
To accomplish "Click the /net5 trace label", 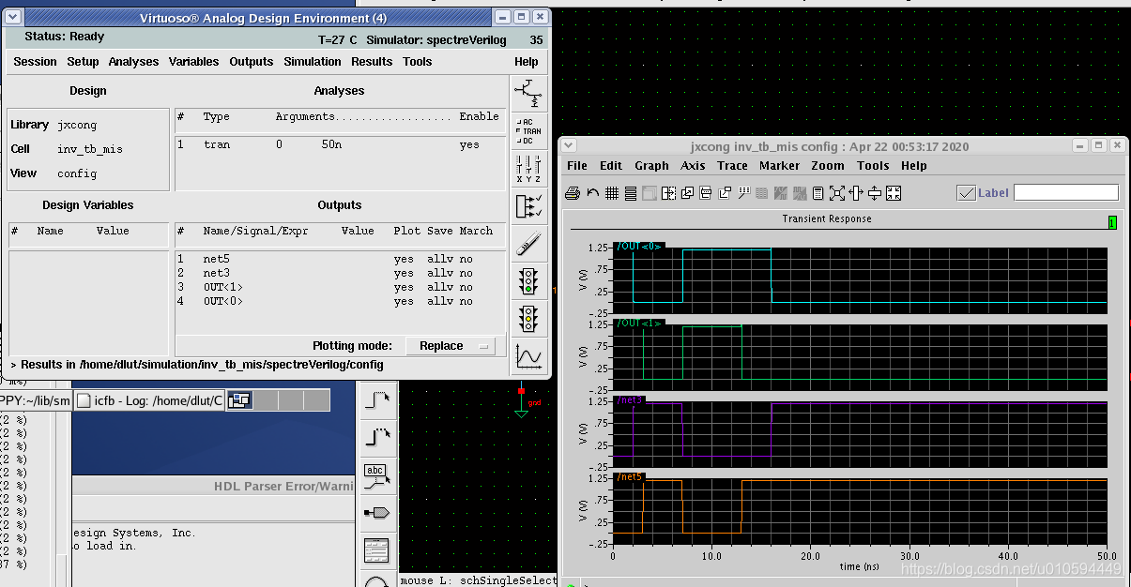I will (630, 476).
